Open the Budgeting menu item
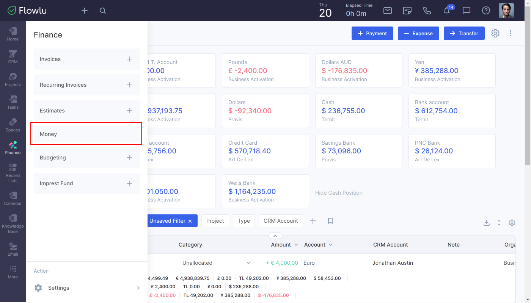The height and width of the screenshot is (303, 531). point(87,158)
